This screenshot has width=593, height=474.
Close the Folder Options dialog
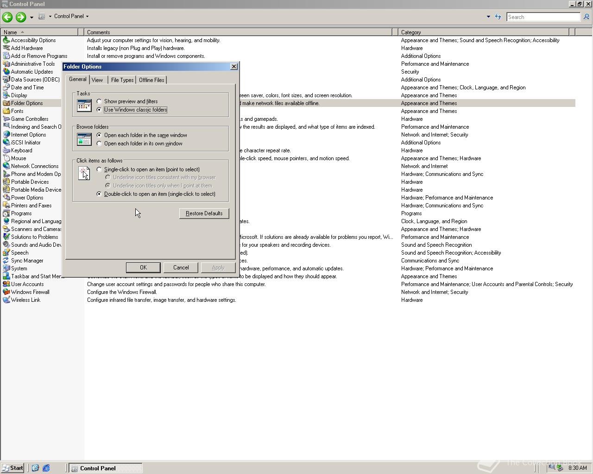(234, 67)
